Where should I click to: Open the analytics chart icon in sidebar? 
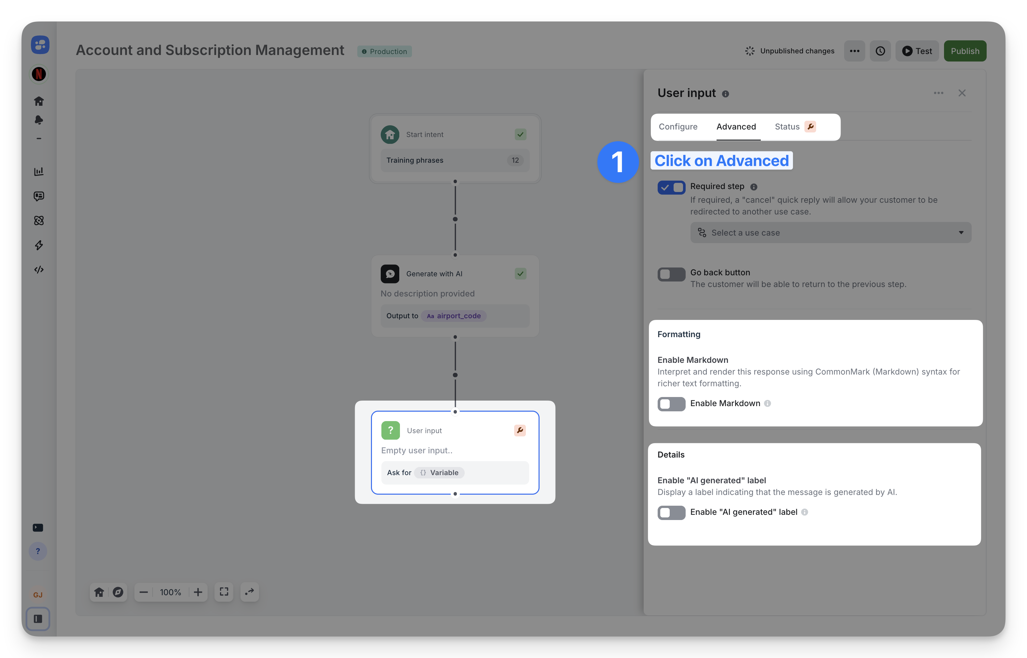[39, 171]
